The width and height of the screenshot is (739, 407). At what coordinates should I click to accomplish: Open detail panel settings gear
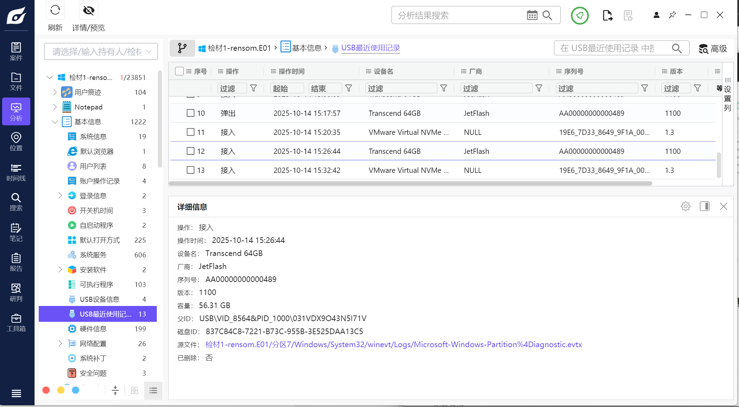(x=685, y=206)
